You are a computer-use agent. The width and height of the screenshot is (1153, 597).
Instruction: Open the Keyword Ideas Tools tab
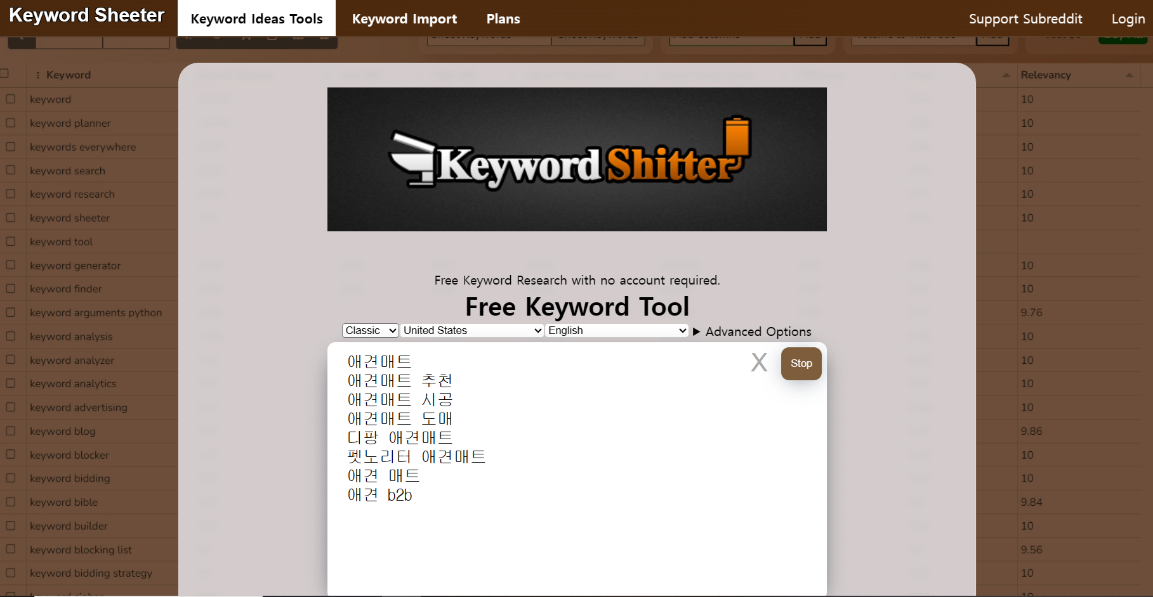pos(256,18)
